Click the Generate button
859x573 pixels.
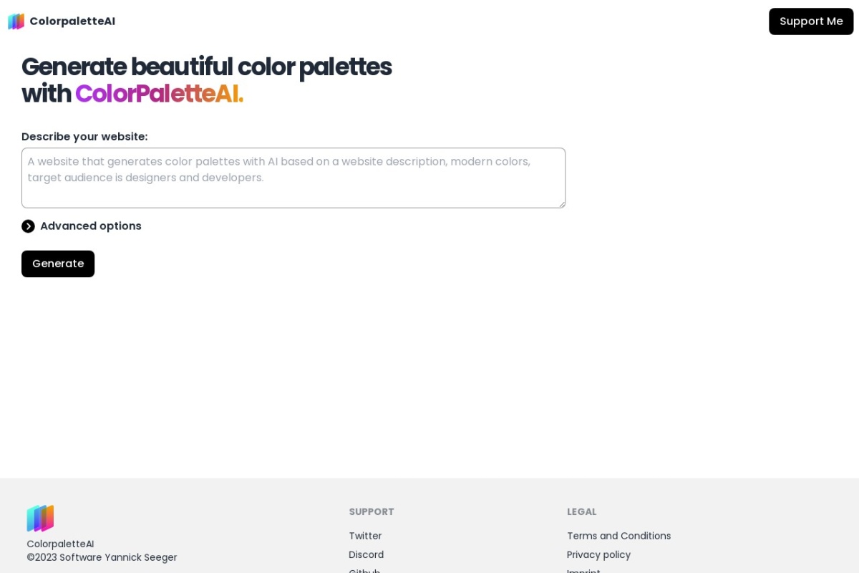pos(57,264)
